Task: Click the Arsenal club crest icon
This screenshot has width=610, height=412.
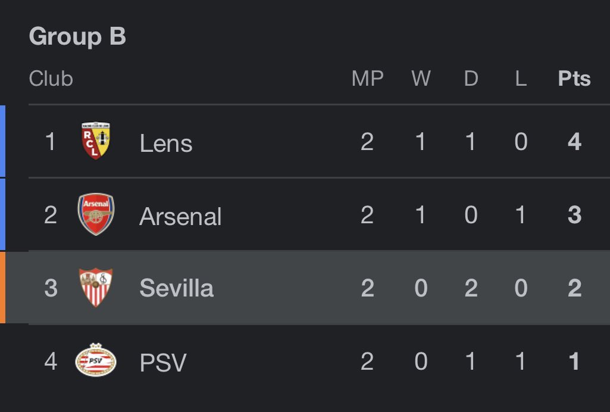Action: [96, 214]
